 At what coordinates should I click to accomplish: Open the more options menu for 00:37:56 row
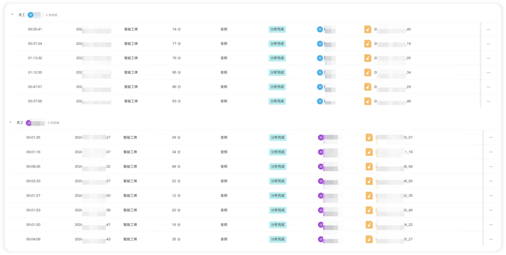point(488,101)
